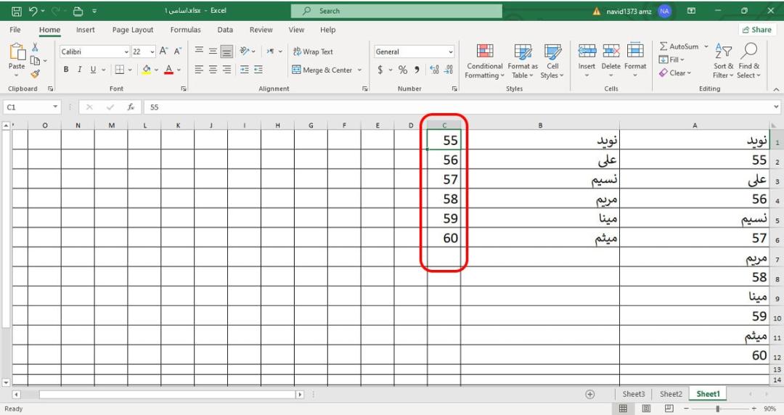
Task: Toggle Wrap Text on
Action: [313, 52]
